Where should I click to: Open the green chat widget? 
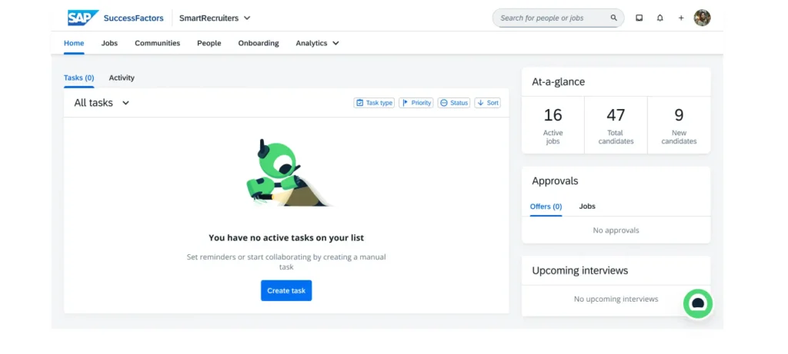pos(697,303)
